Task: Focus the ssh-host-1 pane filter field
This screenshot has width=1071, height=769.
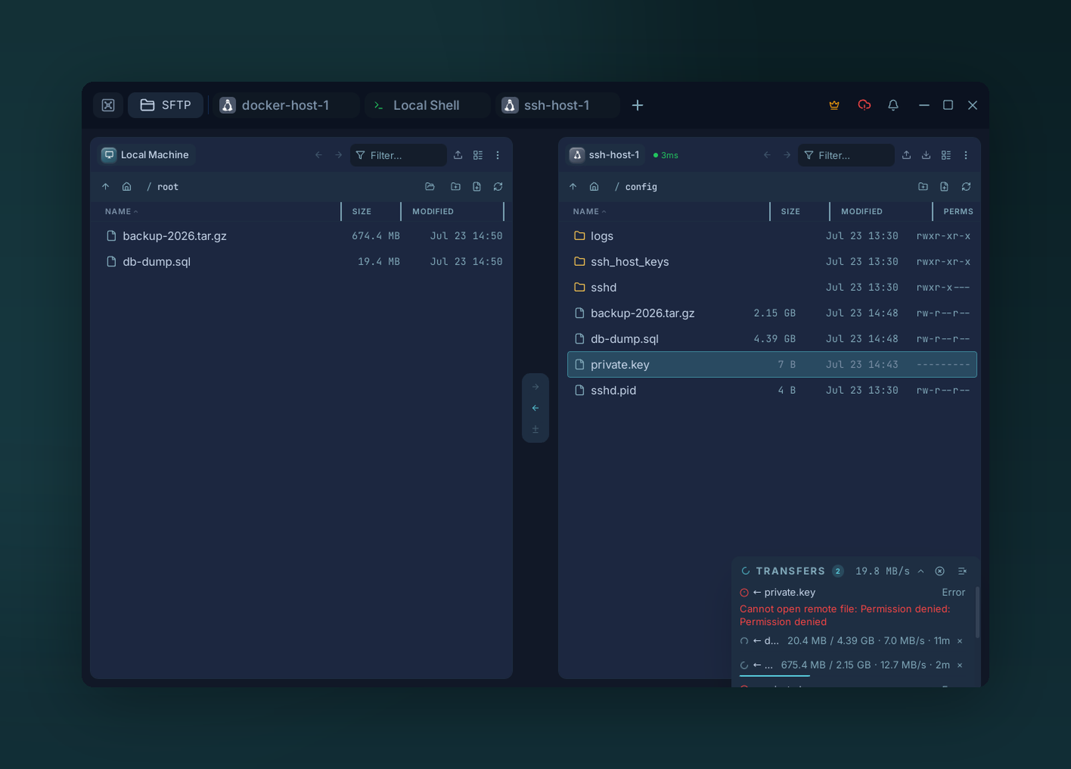Action: [846, 155]
